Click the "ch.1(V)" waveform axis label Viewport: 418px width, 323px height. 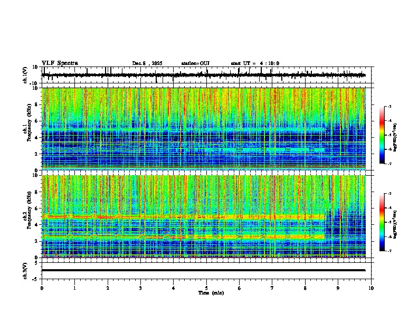[25, 75]
